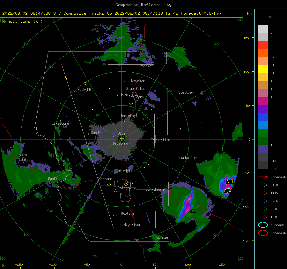Click the yellow diamond marker near RockyMH
The height and width of the screenshot is (269, 287).
(85, 83)
